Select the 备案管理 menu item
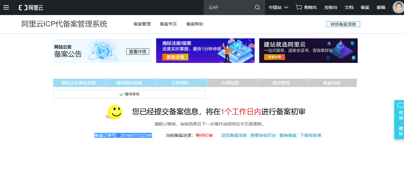This screenshot has width=404, height=185. (x=142, y=24)
